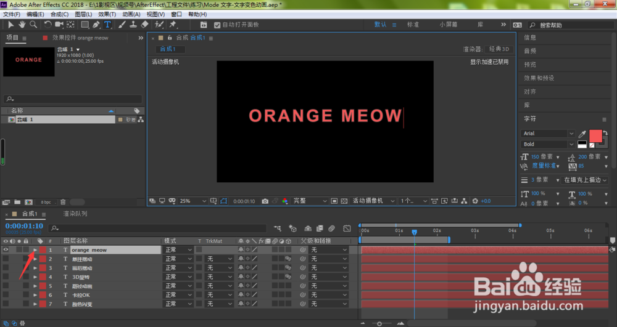The height and width of the screenshot is (327, 617).
Task: Toggle 3D layer switch for orange meow
Action: click(288, 249)
